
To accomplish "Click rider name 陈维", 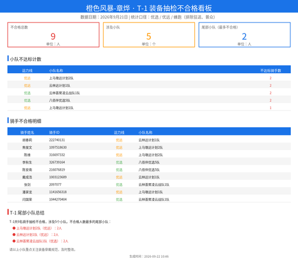I will (27, 155).
